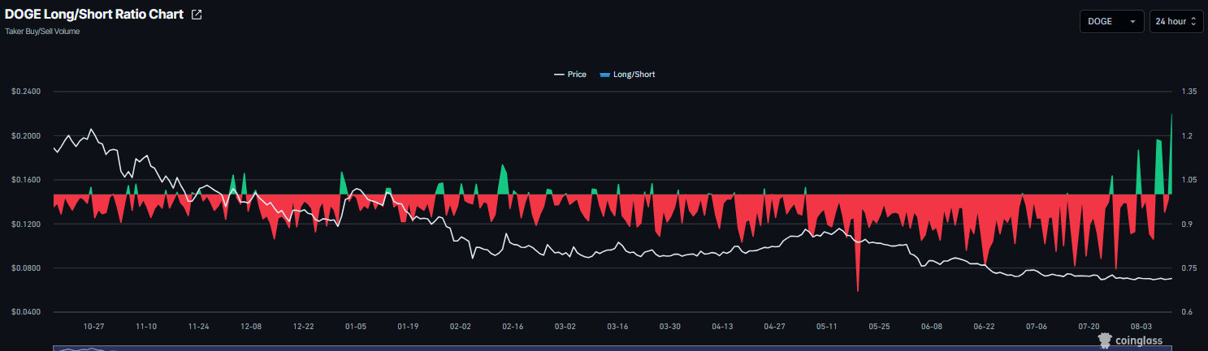Click the $0.0400 price axis label
Screen dimensions: 1208x351
coord(25,312)
